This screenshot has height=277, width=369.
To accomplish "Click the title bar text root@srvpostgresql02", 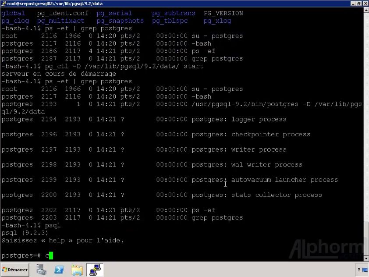I will point(55,4).
